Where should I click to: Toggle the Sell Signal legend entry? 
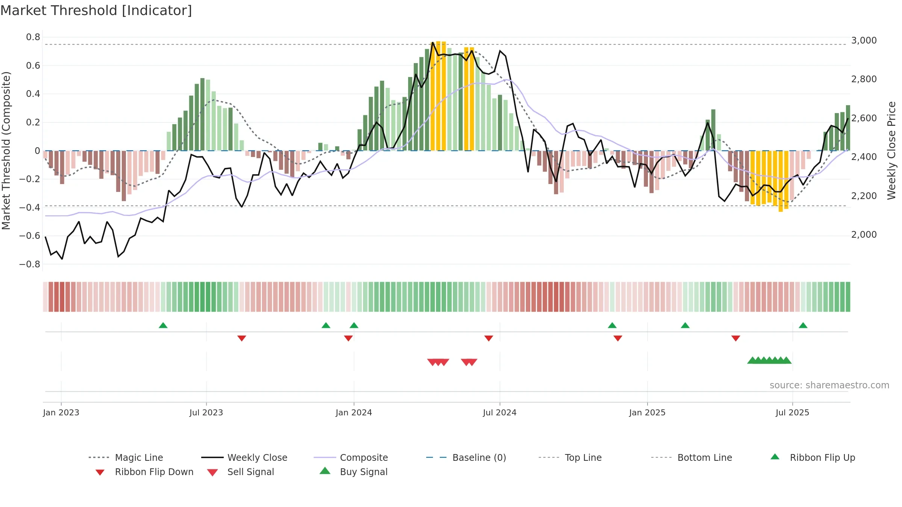pyautogui.click(x=241, y=472)
